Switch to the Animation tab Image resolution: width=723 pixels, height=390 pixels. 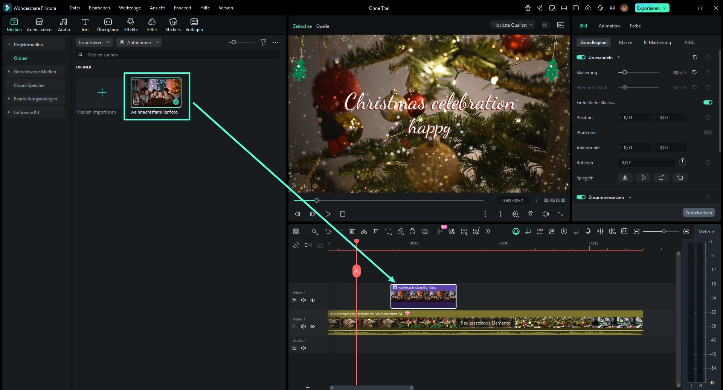point(609,26)
